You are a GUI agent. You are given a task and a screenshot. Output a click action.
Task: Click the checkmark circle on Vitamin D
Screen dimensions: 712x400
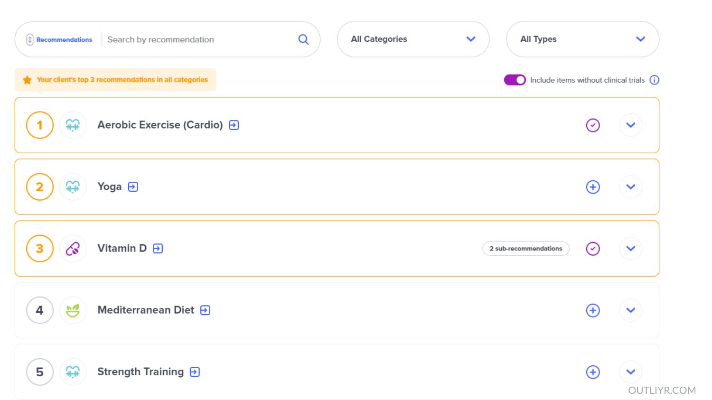tap(593, 248)
